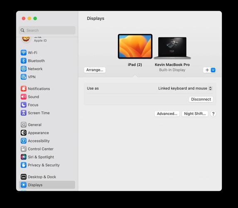Open Wi-Fi settings icon in sidebar
The height and width of the screenshot is (208, 238).
[x=24, y=52]
